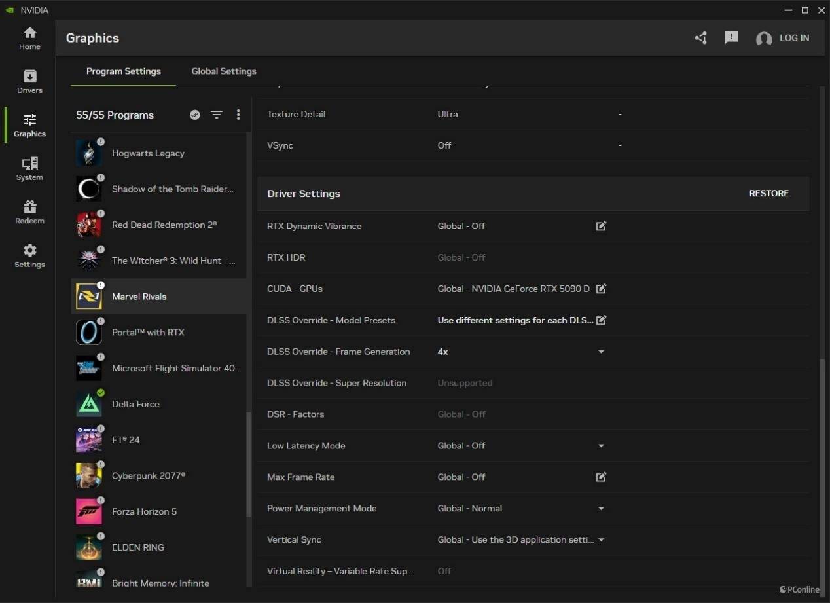Open the programs filter icon
The image size is (830, 603).
(x=217, y=115)
